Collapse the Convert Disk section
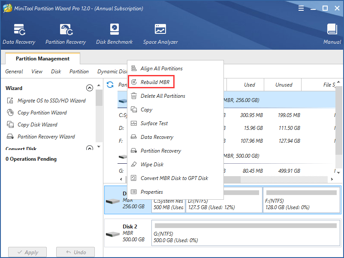 (x=90, y=148)
